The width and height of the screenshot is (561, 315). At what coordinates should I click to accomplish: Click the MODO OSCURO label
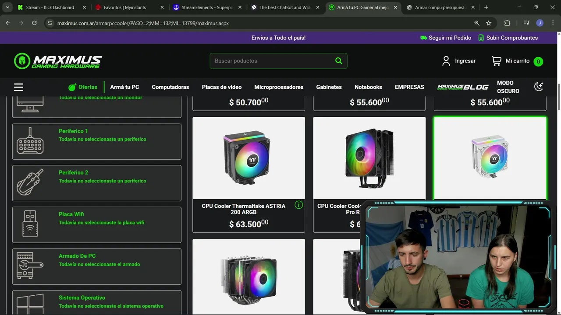click(x=508, y=87)
